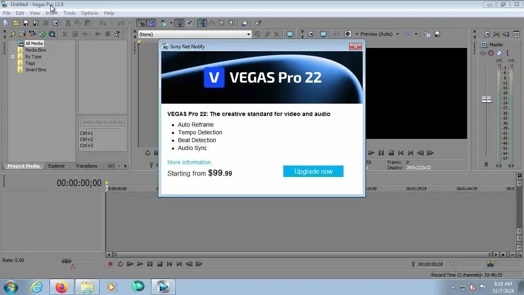
Task: Expand the By Type tree node
Action: pos(13,57)
